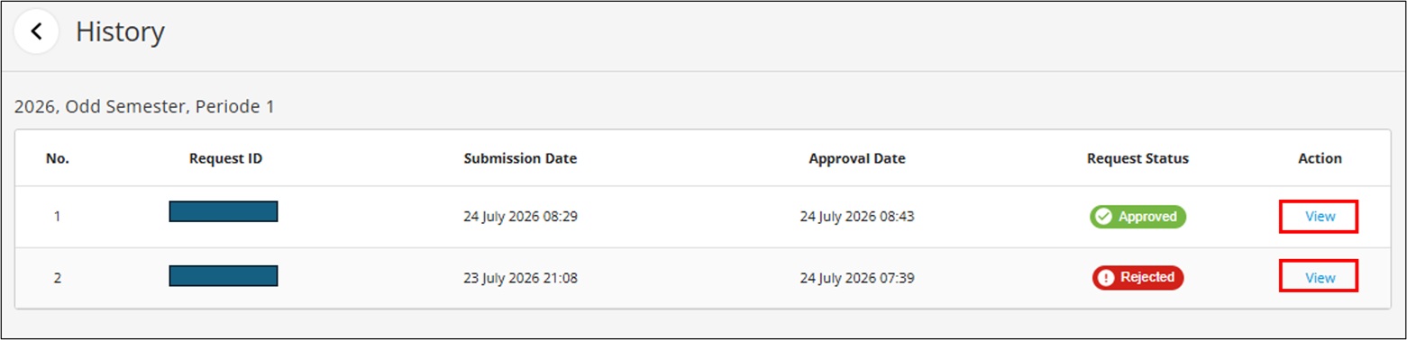Click approval date 24 July 2026 07:39
Viewport: 1407px width, 340px height.
click(857, 278)
